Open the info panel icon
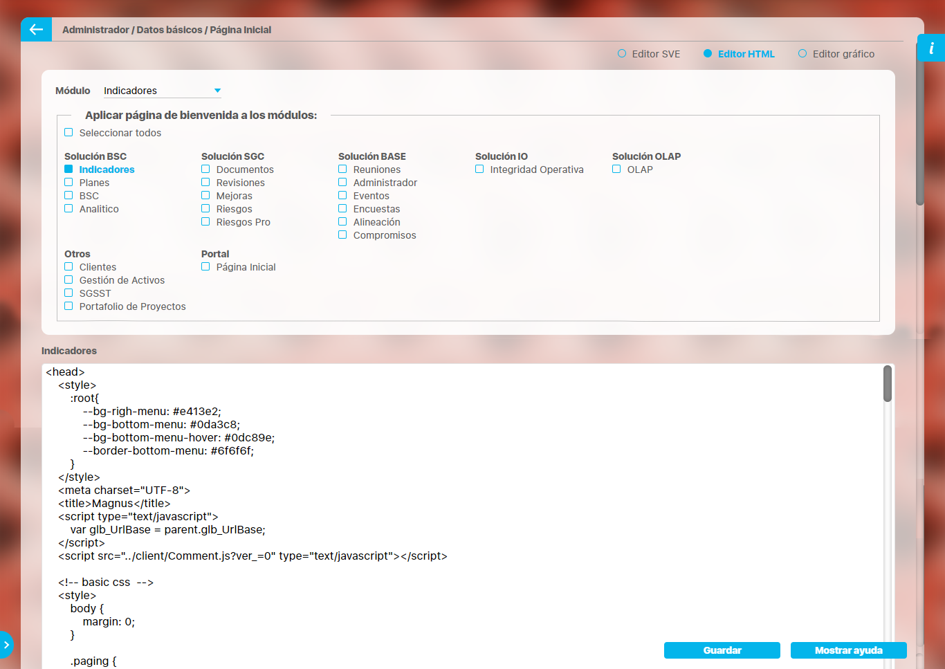Image resolution: width=945 pixels, height=669 pixels. pos(931,48)
